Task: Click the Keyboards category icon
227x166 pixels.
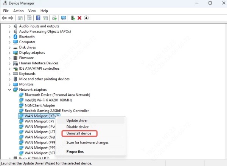Action: [x=16, y=74]
